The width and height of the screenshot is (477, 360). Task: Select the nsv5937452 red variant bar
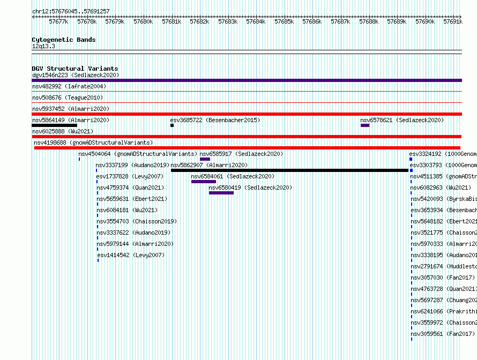(247, 114)
